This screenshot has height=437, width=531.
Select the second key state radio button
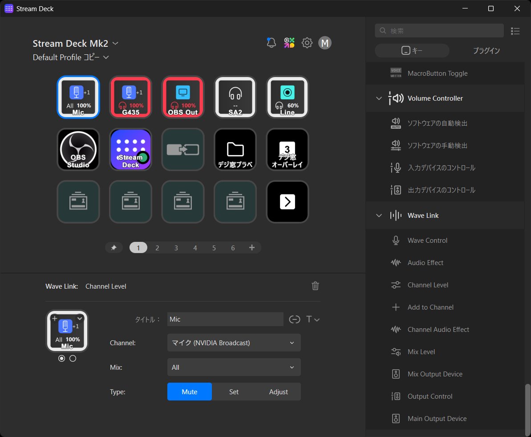(73, 358)
